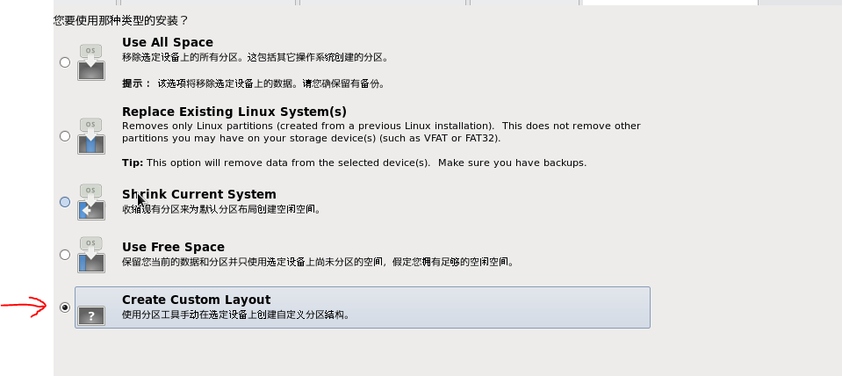Image resolution: width=842 pixels, height=376 pixels.
Task: Click the Chinese description under Create Custom Layout
Action: 235,315
